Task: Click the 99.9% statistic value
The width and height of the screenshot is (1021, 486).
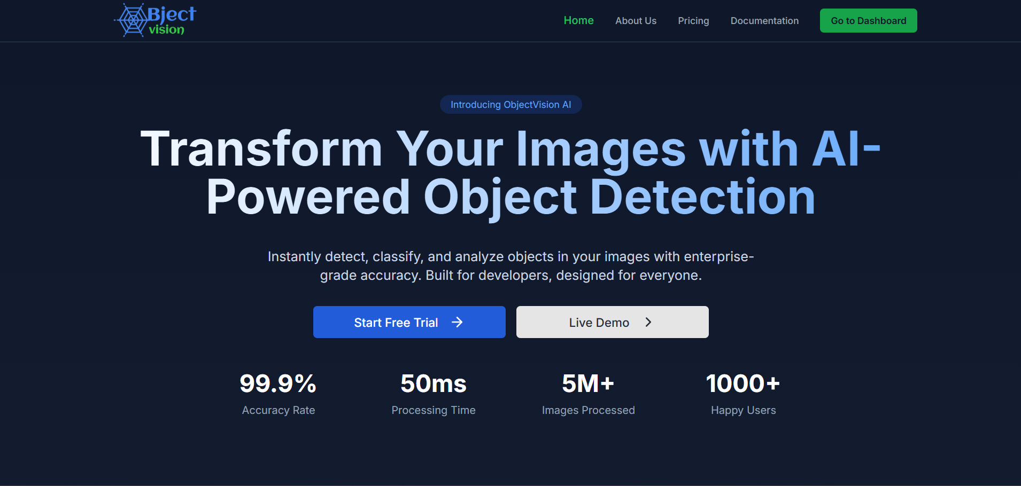Action: (x=278, y=383)
